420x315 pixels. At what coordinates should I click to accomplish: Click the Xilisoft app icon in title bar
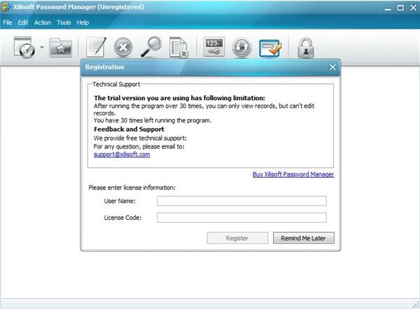pyautogui.click(x=6, y=7)
